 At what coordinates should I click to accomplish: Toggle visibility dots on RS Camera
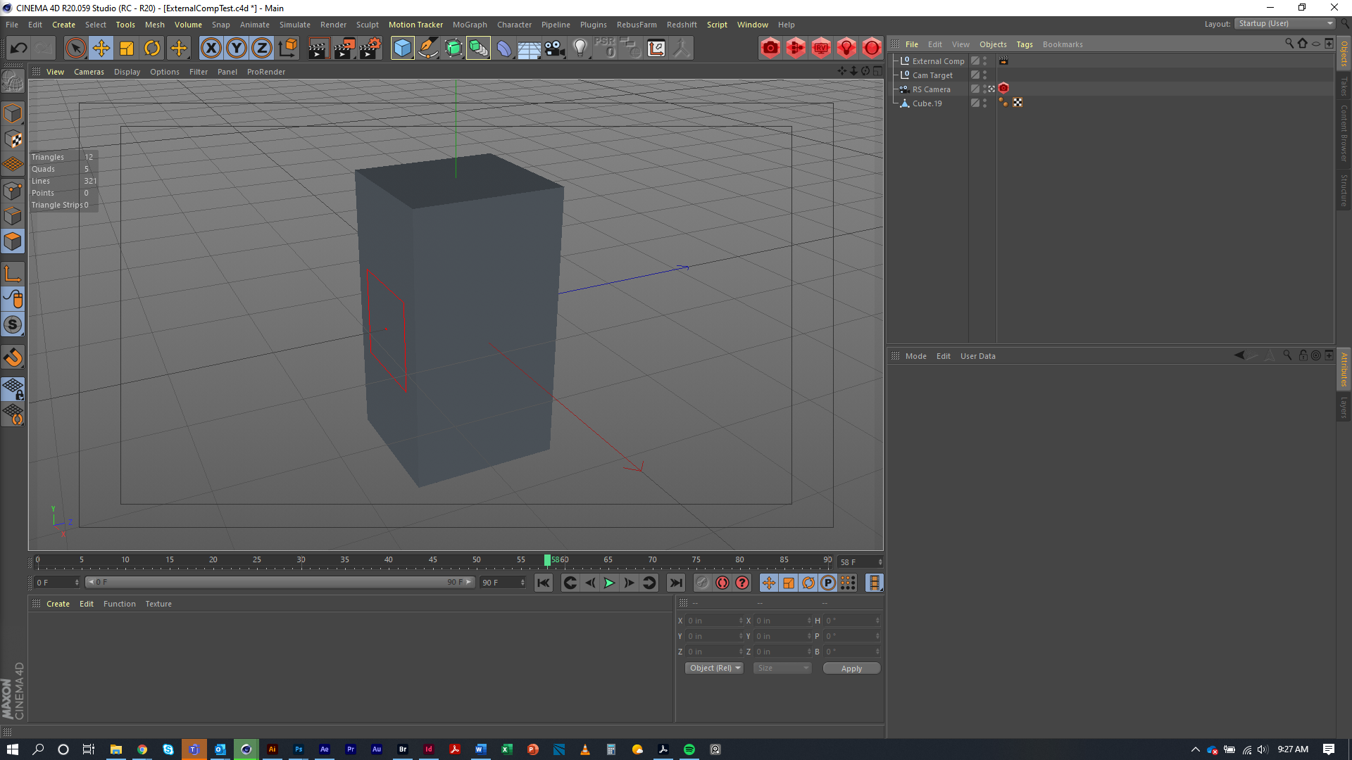984,89
